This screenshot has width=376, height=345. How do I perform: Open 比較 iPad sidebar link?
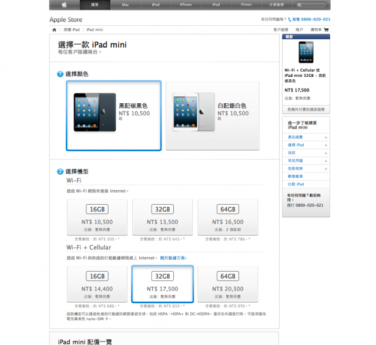[296, 184]
